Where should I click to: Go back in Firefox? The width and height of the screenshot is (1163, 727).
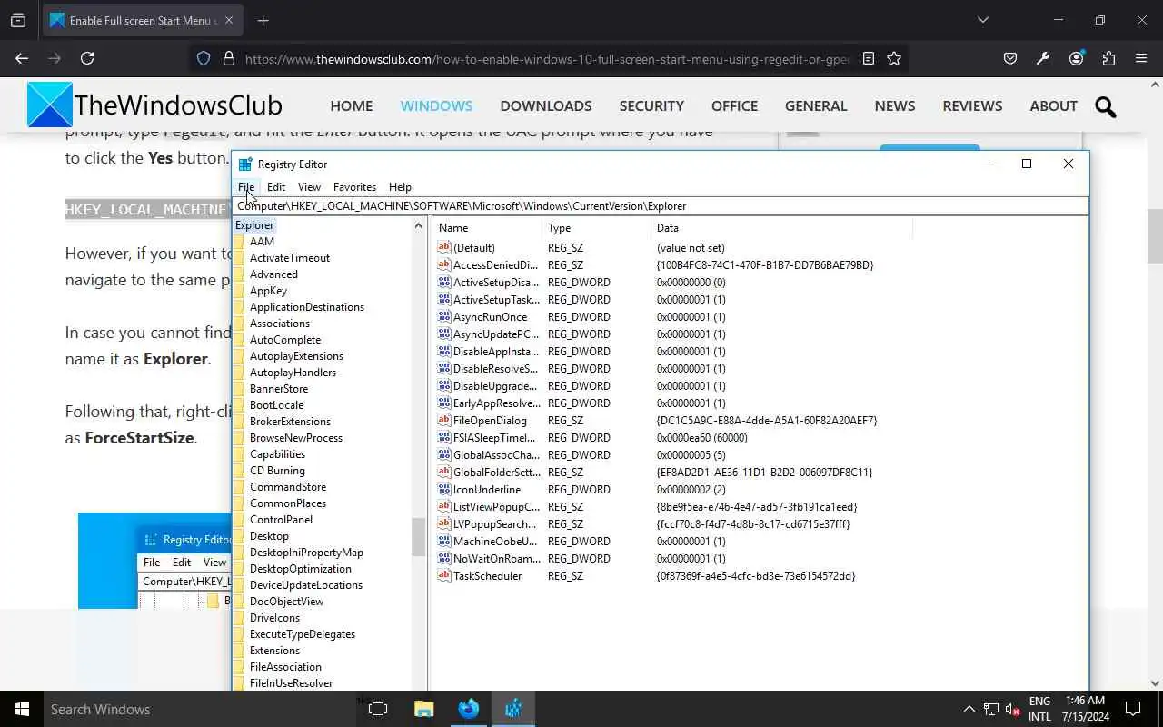pyautogui.click(x=22, y=58)
